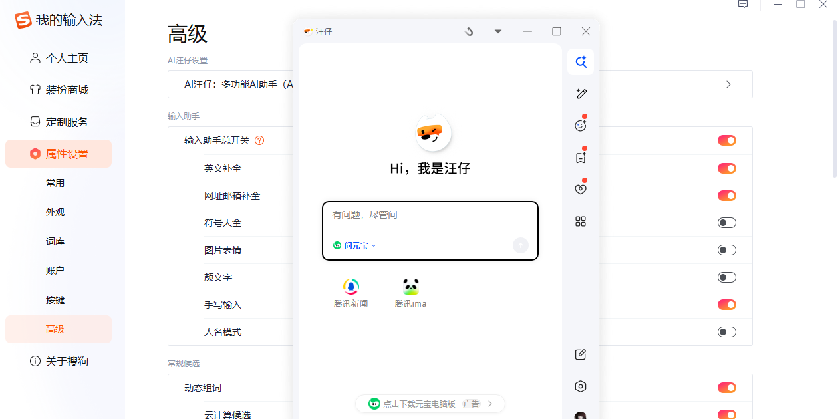This screenshot has height=419, width=838.
Task: Click the 人名模式 setting label
Action: pos(223,332)
